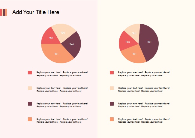Select the cream legend swatch in left column
Image resolution: width=195 pixels, height=138 pixels.
(x=30, y=88)
